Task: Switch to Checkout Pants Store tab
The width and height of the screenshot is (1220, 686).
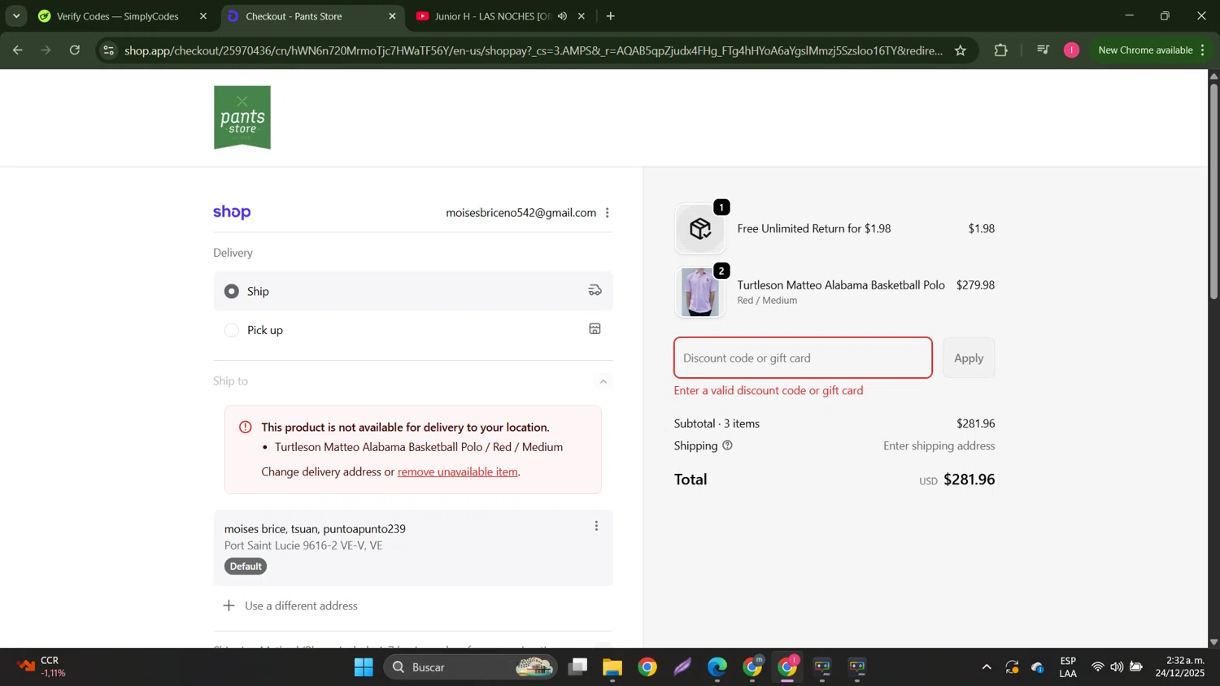Action: [312, 16]
